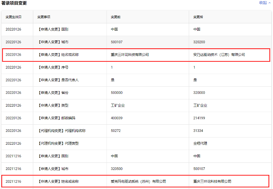Click the 全程代理 value
273x189 pixels.
pos(200,143)
